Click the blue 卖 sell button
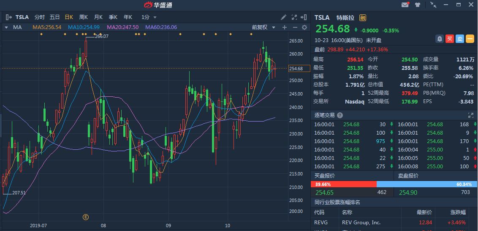Screen dimensions: 478x231 click(x=460, y=39)
